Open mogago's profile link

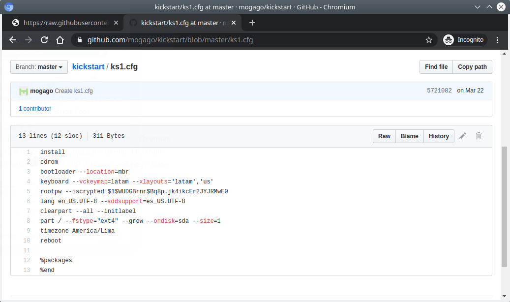(x=42, y=91)
